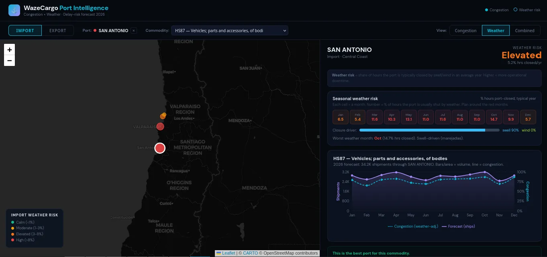
Task: Click the 'swell 90%' label
Action: point(510,130)
